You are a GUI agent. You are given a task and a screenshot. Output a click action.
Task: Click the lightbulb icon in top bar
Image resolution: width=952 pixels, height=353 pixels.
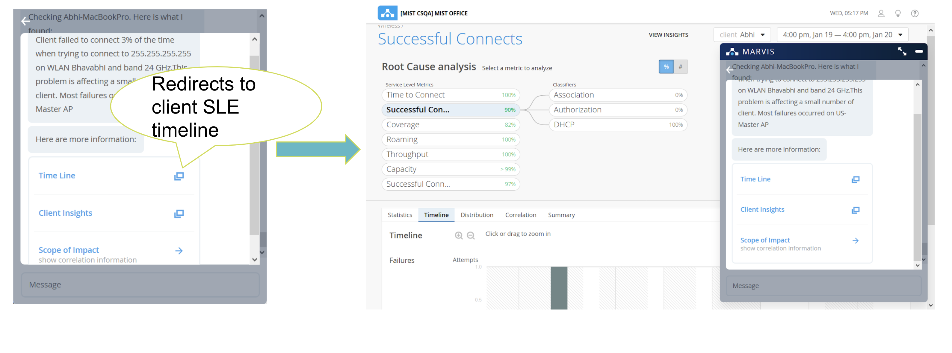[898, 13]
